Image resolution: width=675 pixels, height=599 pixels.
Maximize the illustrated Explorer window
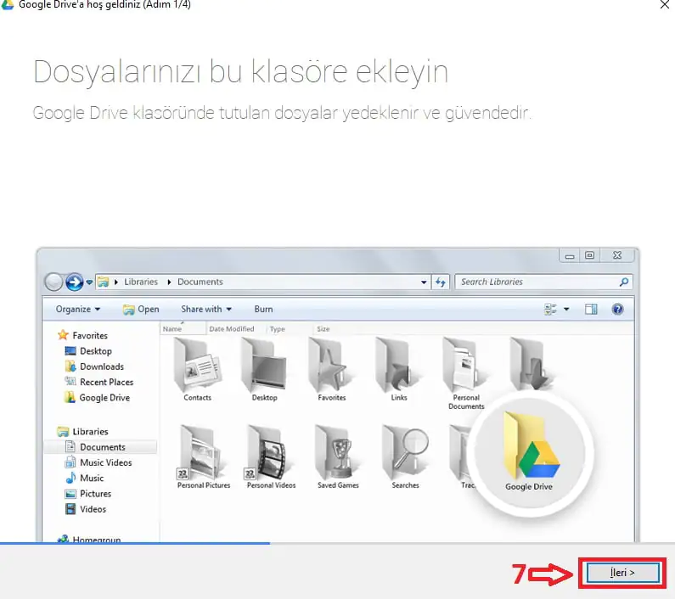coord(589,255)
